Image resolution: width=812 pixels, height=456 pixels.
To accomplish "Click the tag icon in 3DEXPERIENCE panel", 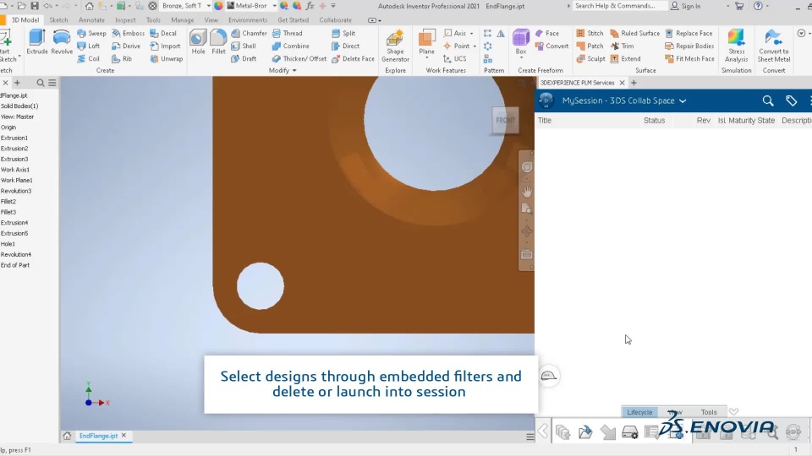I will tap(792, 100).
